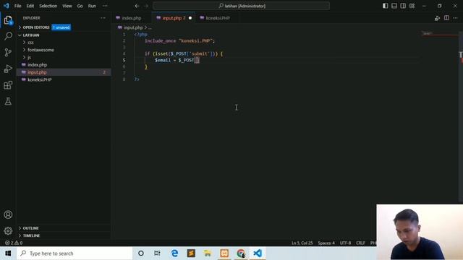Open Task View in the taskbar
This screenshot has height=260, width=463.
(157, 253)
